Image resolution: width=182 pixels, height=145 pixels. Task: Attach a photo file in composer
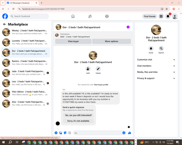pyautogui.click(x=60, y=133)
